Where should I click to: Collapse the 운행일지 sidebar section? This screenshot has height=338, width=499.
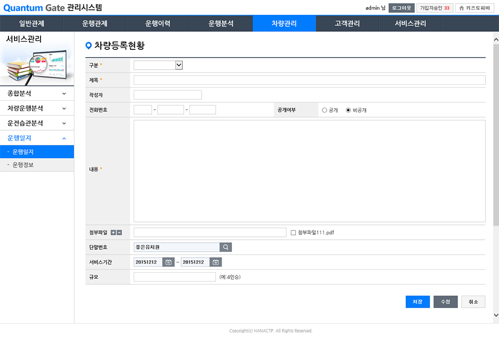click(37, 138)
